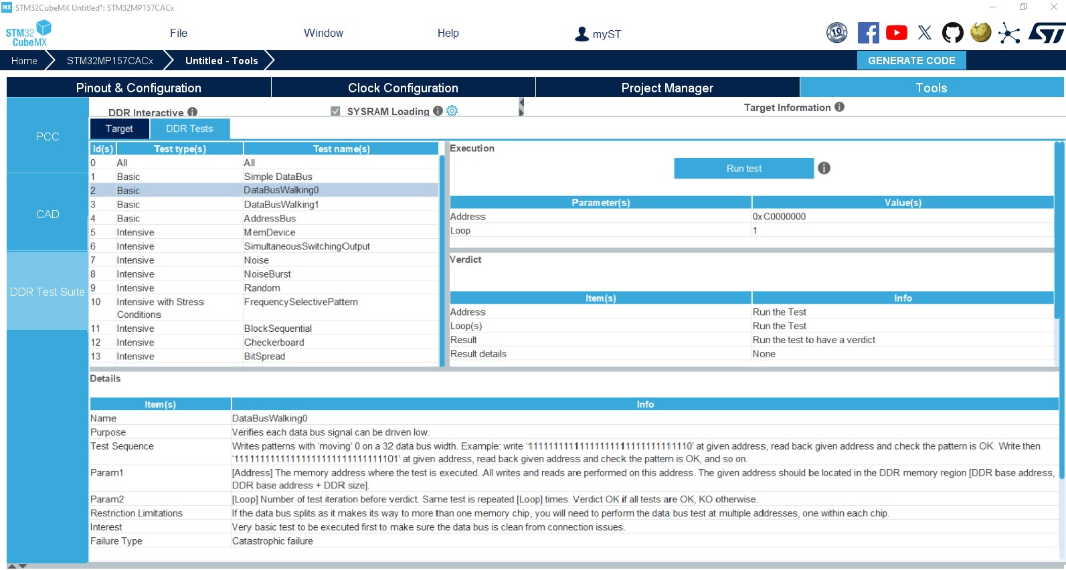Select the Tools tab

(x=931, y=88)
